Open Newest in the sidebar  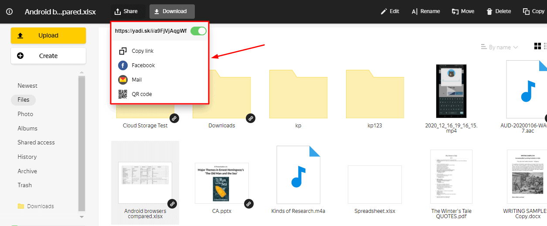27,86
